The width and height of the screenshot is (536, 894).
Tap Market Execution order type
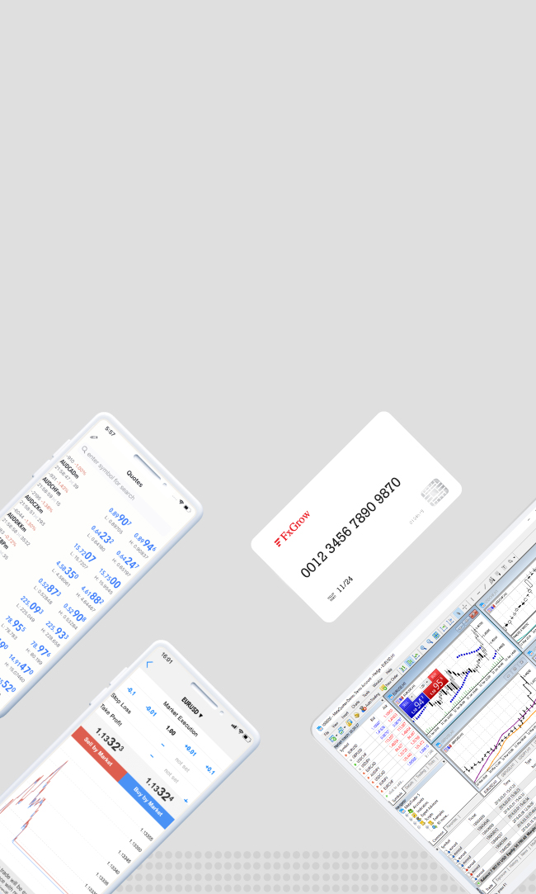click(x=180, y=718)
